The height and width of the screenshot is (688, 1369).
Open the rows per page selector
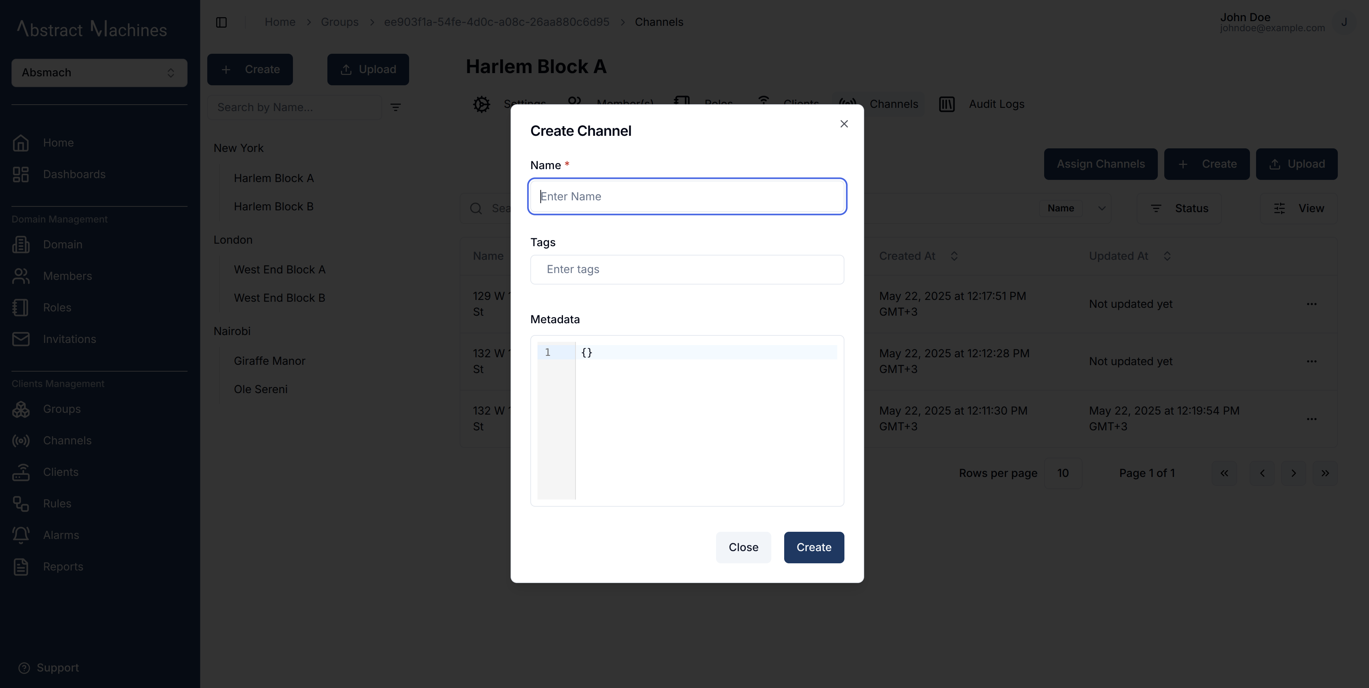click(1063, 473)
